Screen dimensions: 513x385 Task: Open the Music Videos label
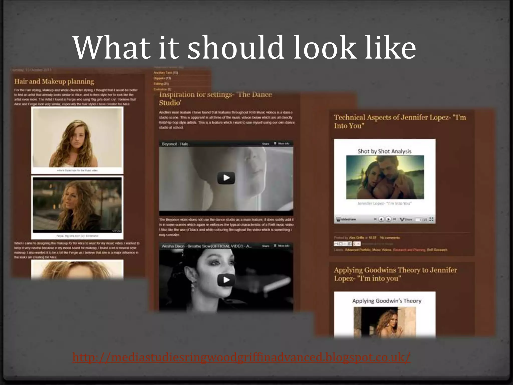tap(382, 250)
